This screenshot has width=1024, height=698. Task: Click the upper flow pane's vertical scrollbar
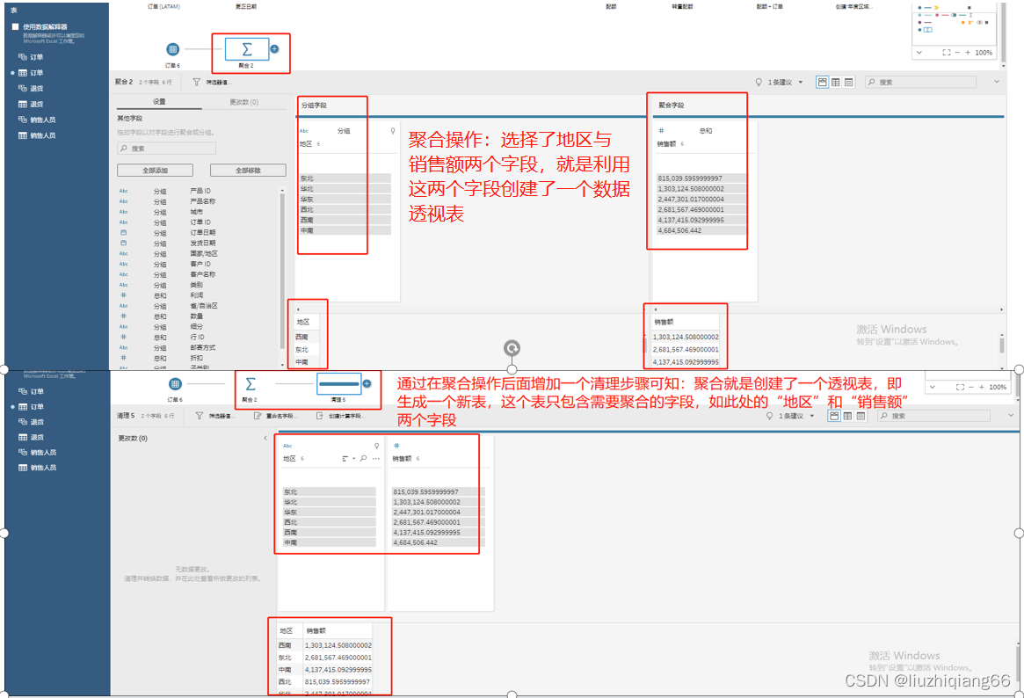tap(1004, 33)
